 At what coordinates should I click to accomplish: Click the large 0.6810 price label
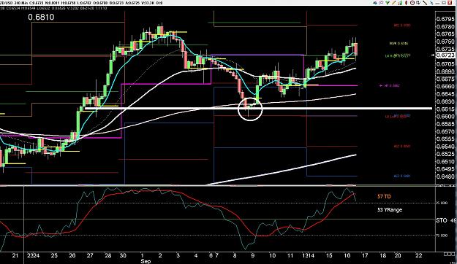point(41,18)
